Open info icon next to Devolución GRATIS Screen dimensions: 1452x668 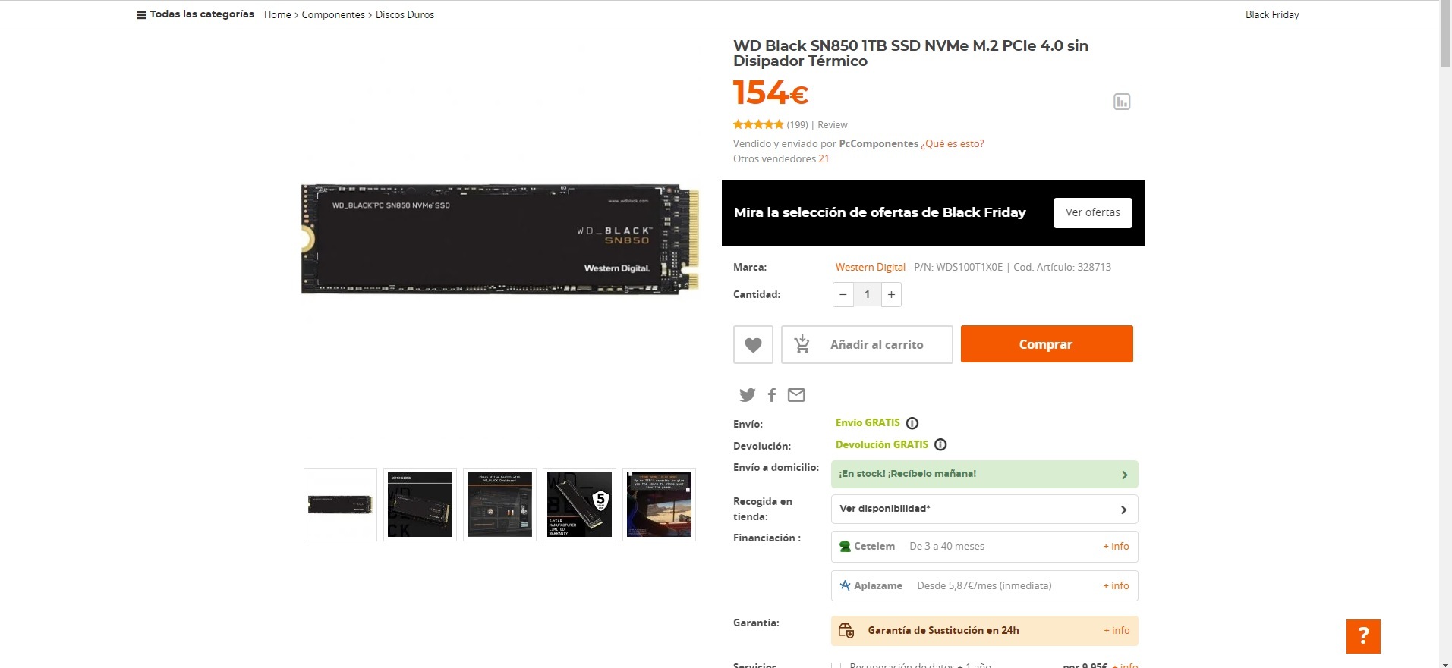coord(940,444)
